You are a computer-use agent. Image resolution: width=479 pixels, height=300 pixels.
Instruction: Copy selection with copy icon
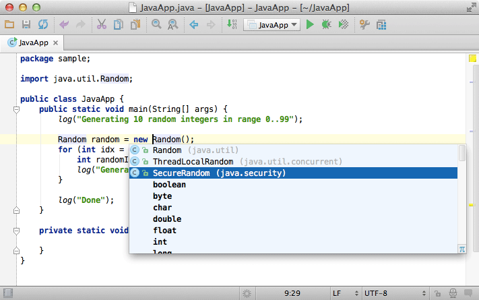coord(118,24)
